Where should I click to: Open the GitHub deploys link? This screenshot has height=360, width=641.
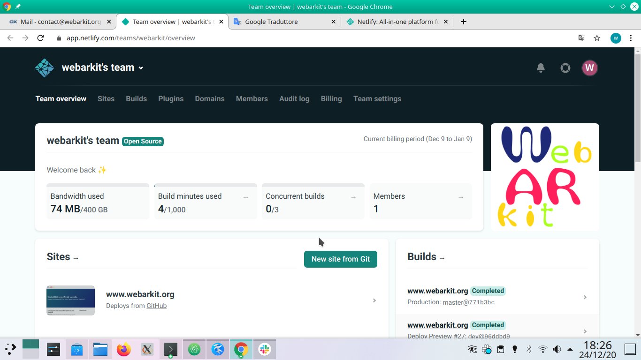pos(157,306)
